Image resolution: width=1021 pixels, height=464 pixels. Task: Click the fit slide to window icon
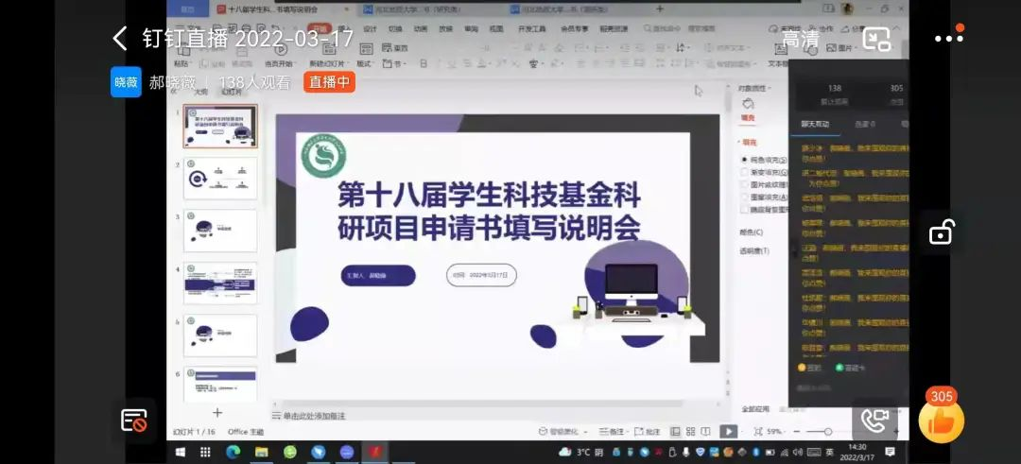pyautogui.click(x=758, y=432)
